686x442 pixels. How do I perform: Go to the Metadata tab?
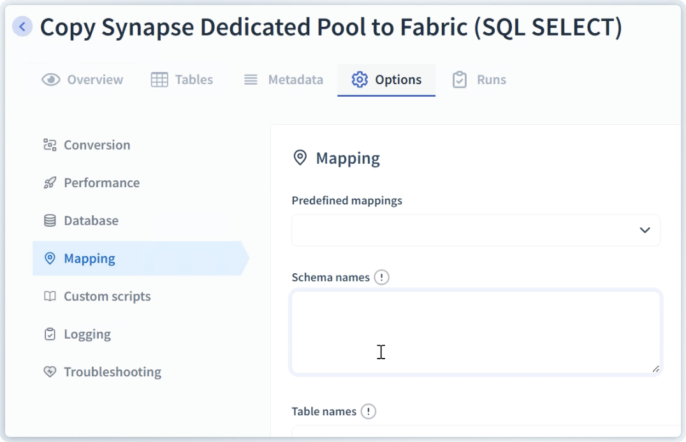pos(283,80)
